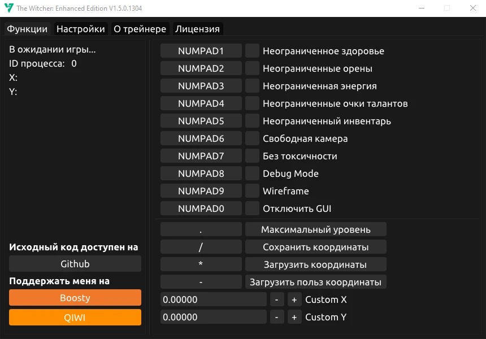
Task: Activate Максимальный уровень function
Action: click(315, 229)
